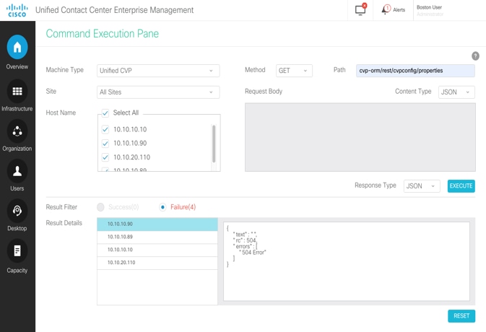486x332 pixels.
Task: Uncheck host 10.10.20.110 checkbox
Action: (x=105, y=157)
